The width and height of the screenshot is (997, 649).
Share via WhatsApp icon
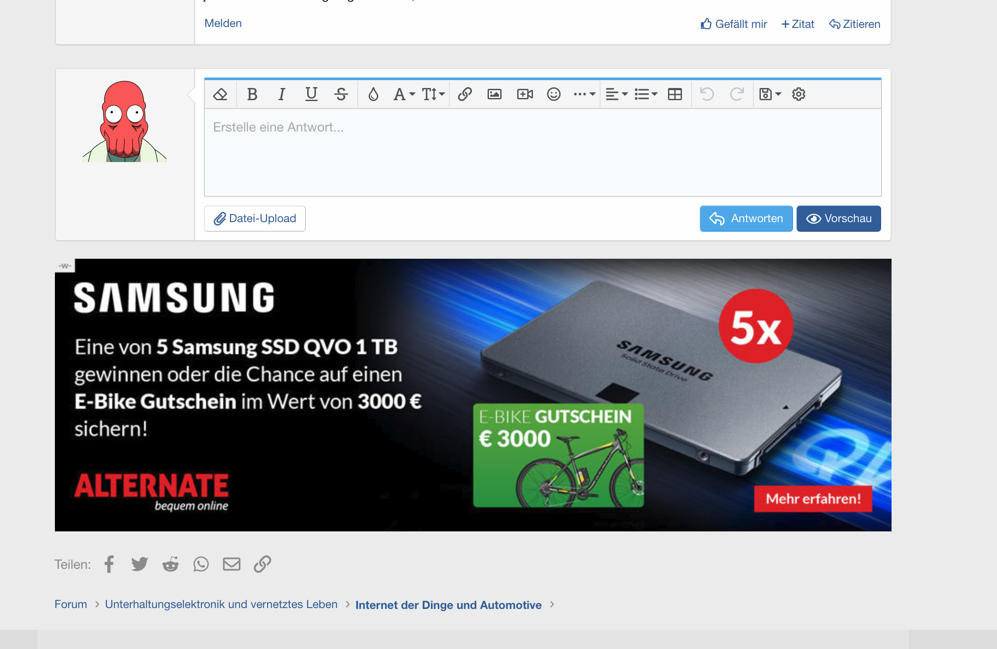[x=201, y=564]
